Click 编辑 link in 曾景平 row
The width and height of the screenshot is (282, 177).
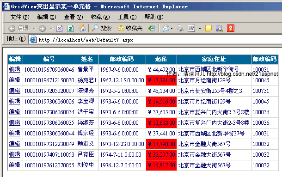15,69
